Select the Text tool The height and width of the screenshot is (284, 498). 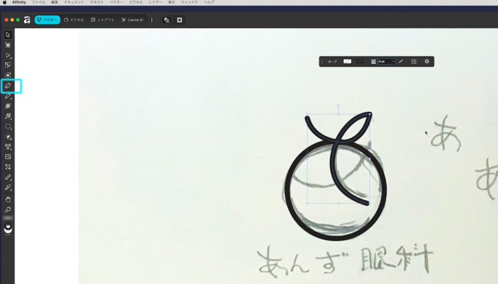pyautogui.click(x=8, y=147)
